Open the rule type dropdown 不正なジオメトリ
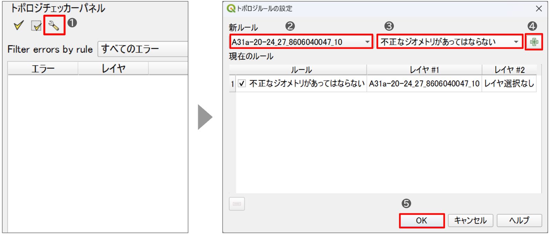 click(x=449, y=42)
